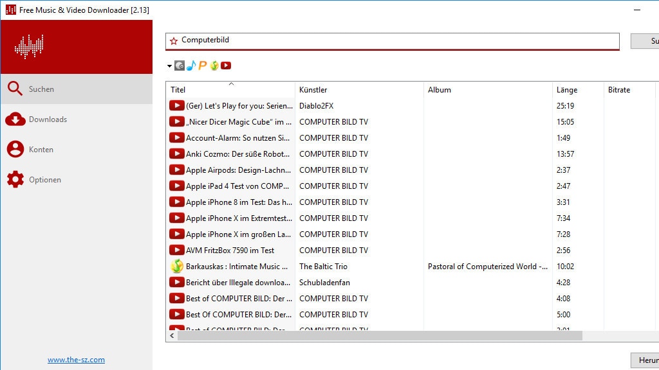659x370 pixels.
Task: Click the length value 10:02
Action: tap(565, 267)
